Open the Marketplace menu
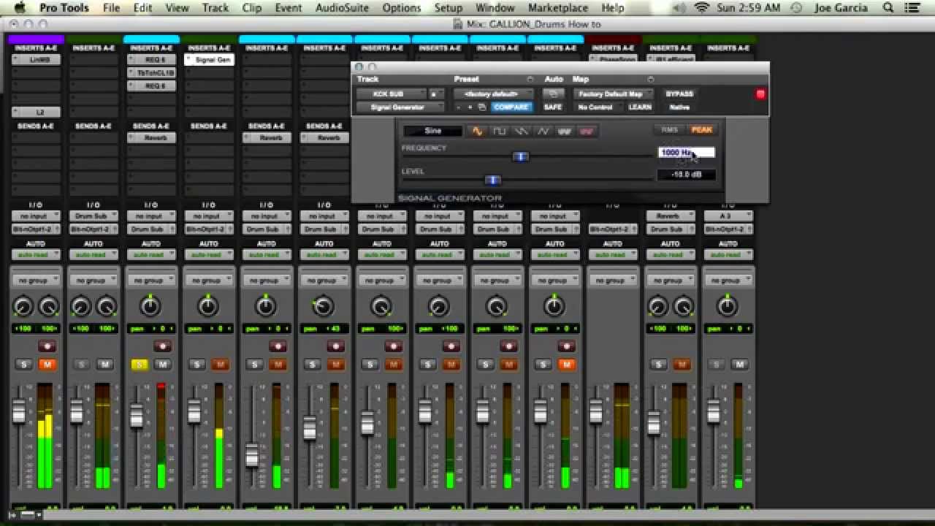This screenshot has width=935, height=526. point(558,8)
